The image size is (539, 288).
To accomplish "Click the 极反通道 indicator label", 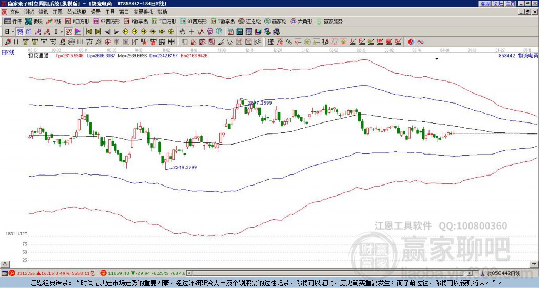I will pyautogui.click(x=38, y=55).
